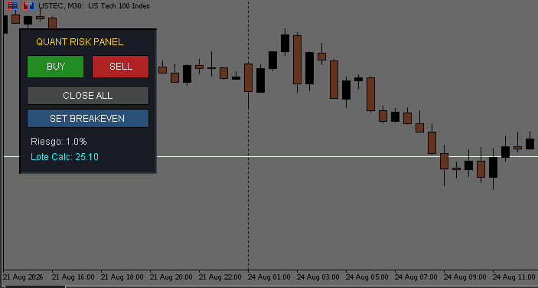538x288 pixels.
Task: Click the 21 Aug 2026 date label
Action: tap(24, 277)
